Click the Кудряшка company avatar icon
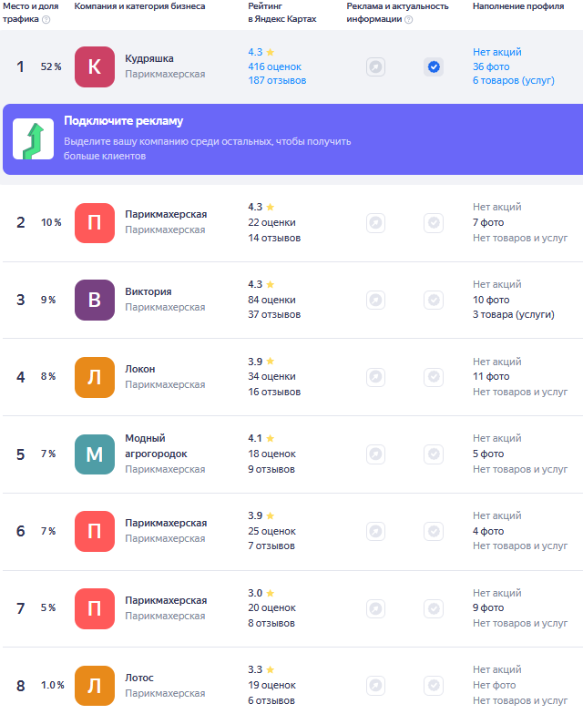This screenshot has height=714, width=583. [x=95, y=67]
